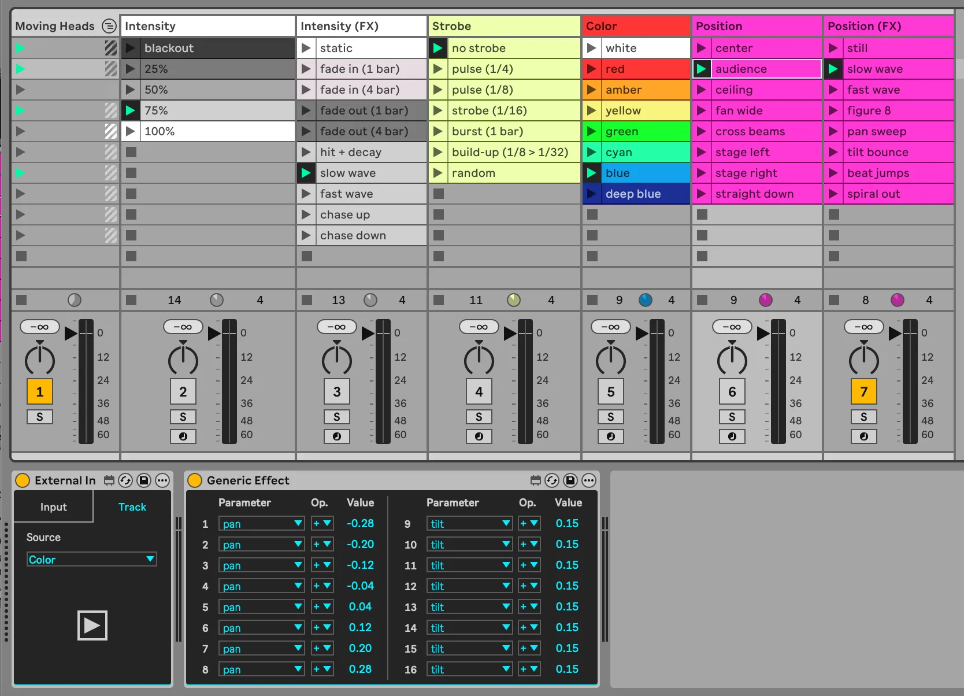Click track 4 volume -∞ field
The image size is (964, 696).
(x=479, y=327)
